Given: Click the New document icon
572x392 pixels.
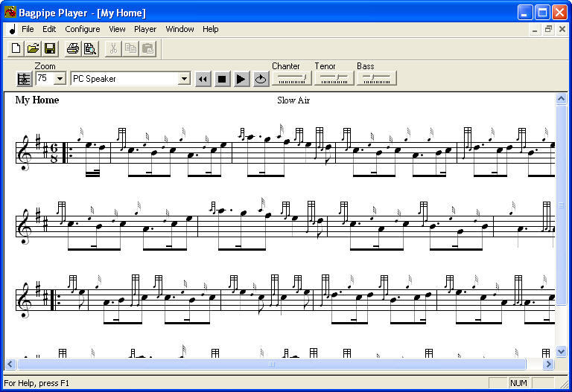Looking at the screenshot, I should point(16,49).
